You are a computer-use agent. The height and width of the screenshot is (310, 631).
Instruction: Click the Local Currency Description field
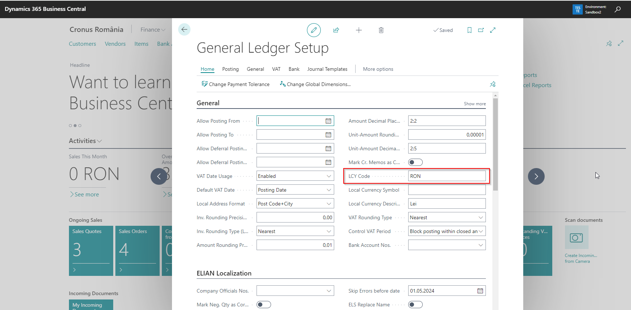[x=447, y=204]
